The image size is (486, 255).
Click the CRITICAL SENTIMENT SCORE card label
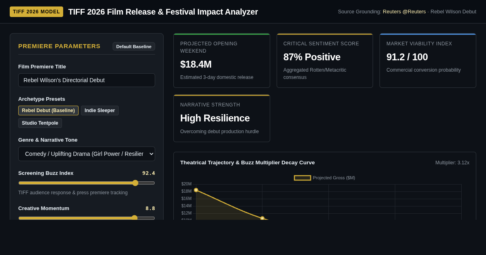tap(321, 44)
